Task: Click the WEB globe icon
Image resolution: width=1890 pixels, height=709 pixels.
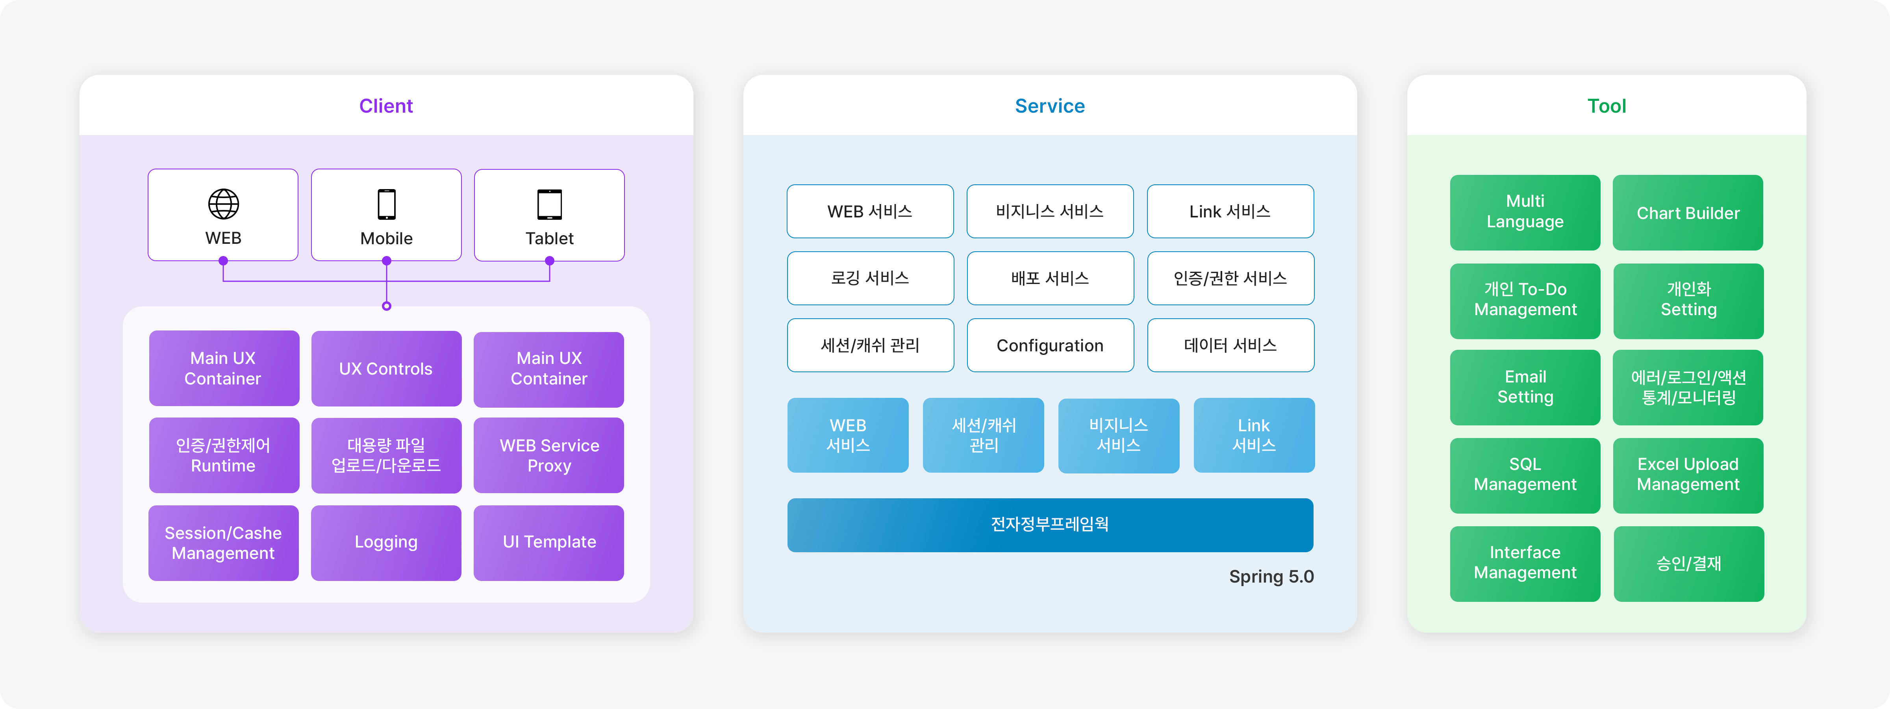Action: point(223,204)
